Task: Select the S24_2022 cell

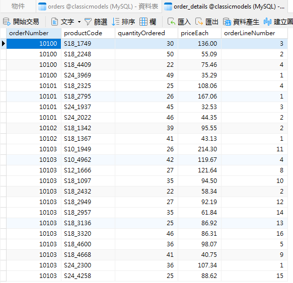Action: pyautogui.click(x=88, y=118)
